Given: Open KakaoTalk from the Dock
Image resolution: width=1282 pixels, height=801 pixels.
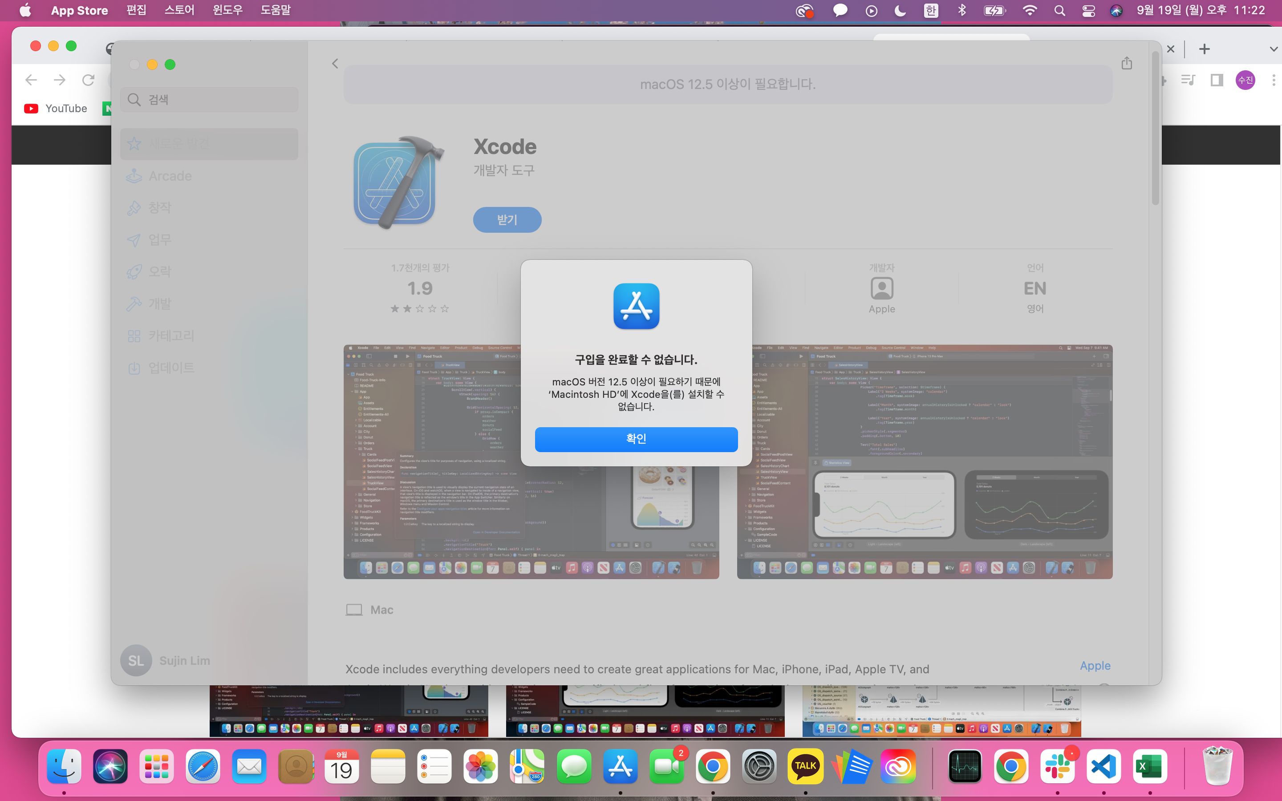Looking at the screenshot, I should click(805, 766).
